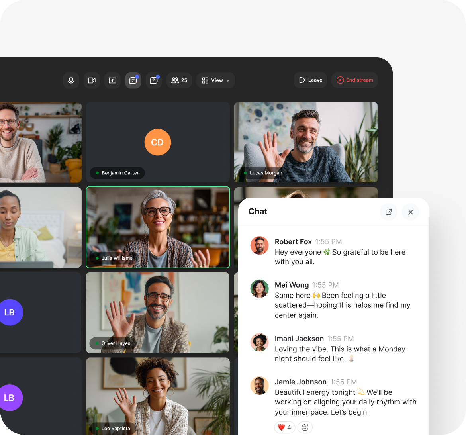Screen dimensions: 466x435
Task: Open the participants list showing 25
Action: click(x=179, y=80)
